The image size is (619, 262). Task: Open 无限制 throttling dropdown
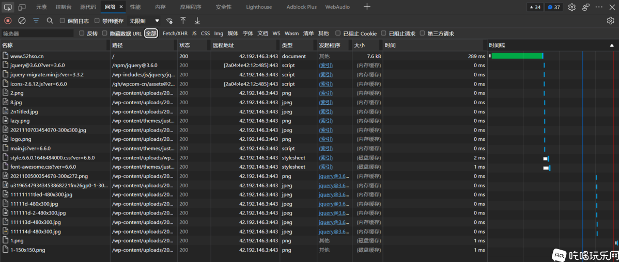coord(145,21)
